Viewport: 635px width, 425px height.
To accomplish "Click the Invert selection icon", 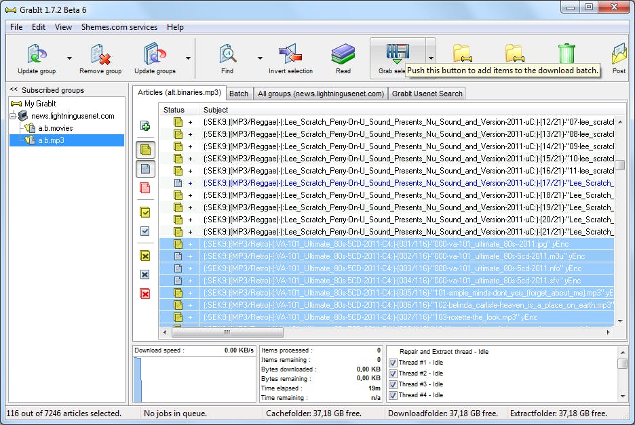I will (290, 54).
